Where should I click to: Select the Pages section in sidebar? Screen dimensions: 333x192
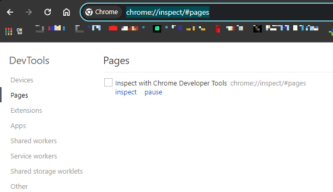(x=19, y=95)
